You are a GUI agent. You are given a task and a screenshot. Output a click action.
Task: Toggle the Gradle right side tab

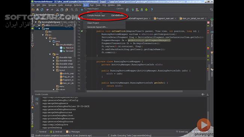pos(212,23)
